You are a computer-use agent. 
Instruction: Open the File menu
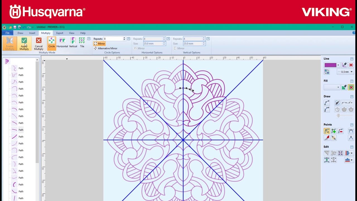8,33
